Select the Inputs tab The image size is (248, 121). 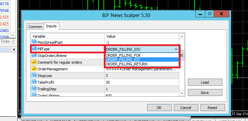click(51, 26)
